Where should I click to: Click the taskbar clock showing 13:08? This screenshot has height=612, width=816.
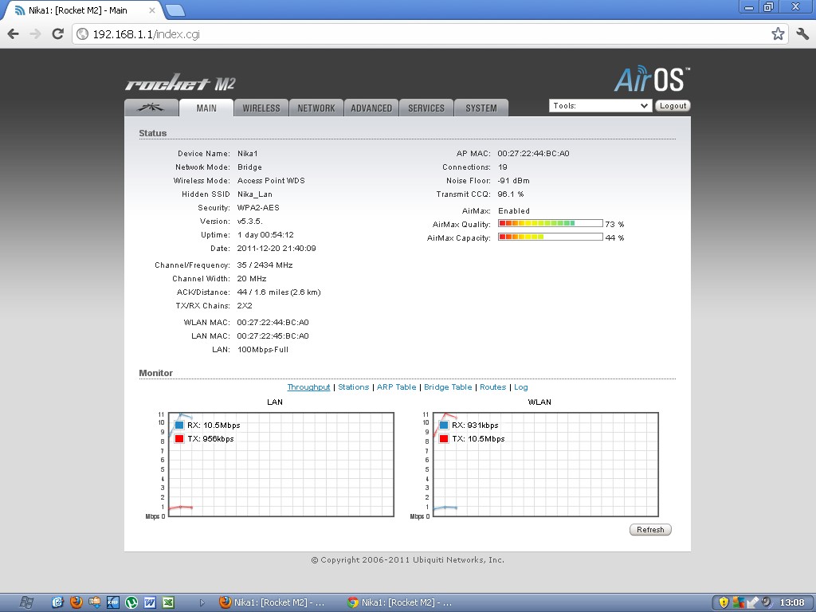792,602
